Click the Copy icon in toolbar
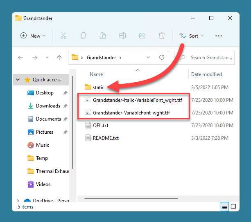The height and width of the screenshot is (222, 251). 83,36
